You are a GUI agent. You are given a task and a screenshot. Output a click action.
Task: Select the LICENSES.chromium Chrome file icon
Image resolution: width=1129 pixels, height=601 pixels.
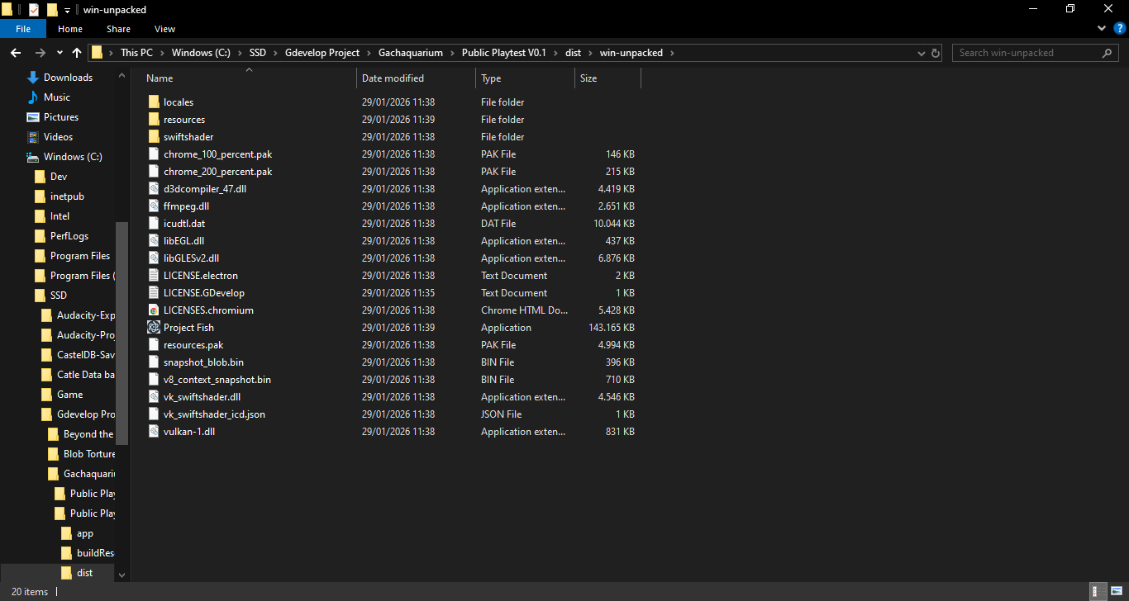(x=154, y=310)
